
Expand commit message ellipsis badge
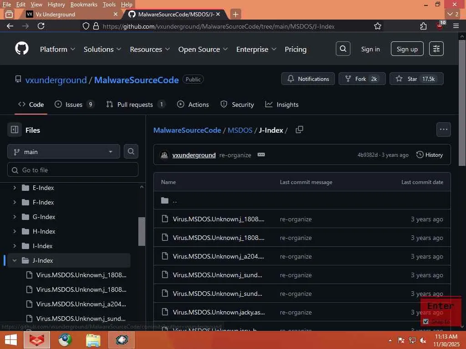(x=261, y=155)
